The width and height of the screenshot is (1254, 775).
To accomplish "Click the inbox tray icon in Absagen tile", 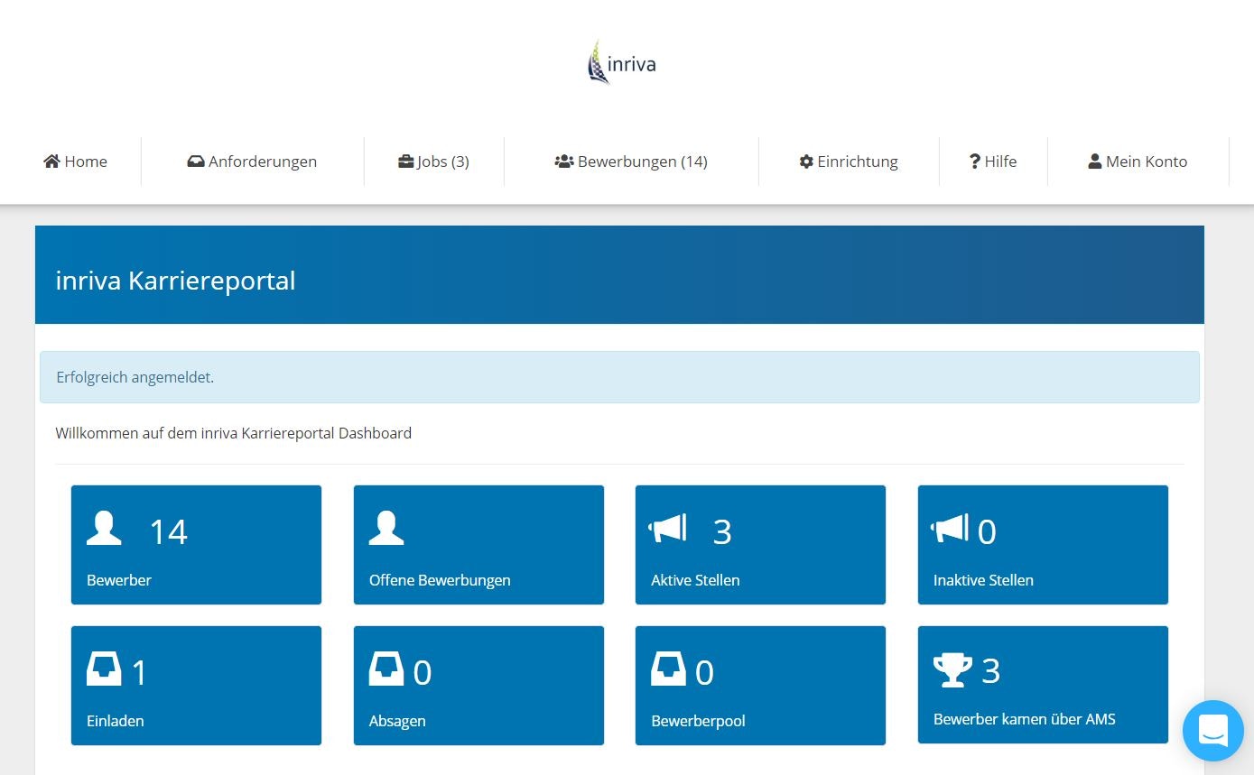I will 386,669.
